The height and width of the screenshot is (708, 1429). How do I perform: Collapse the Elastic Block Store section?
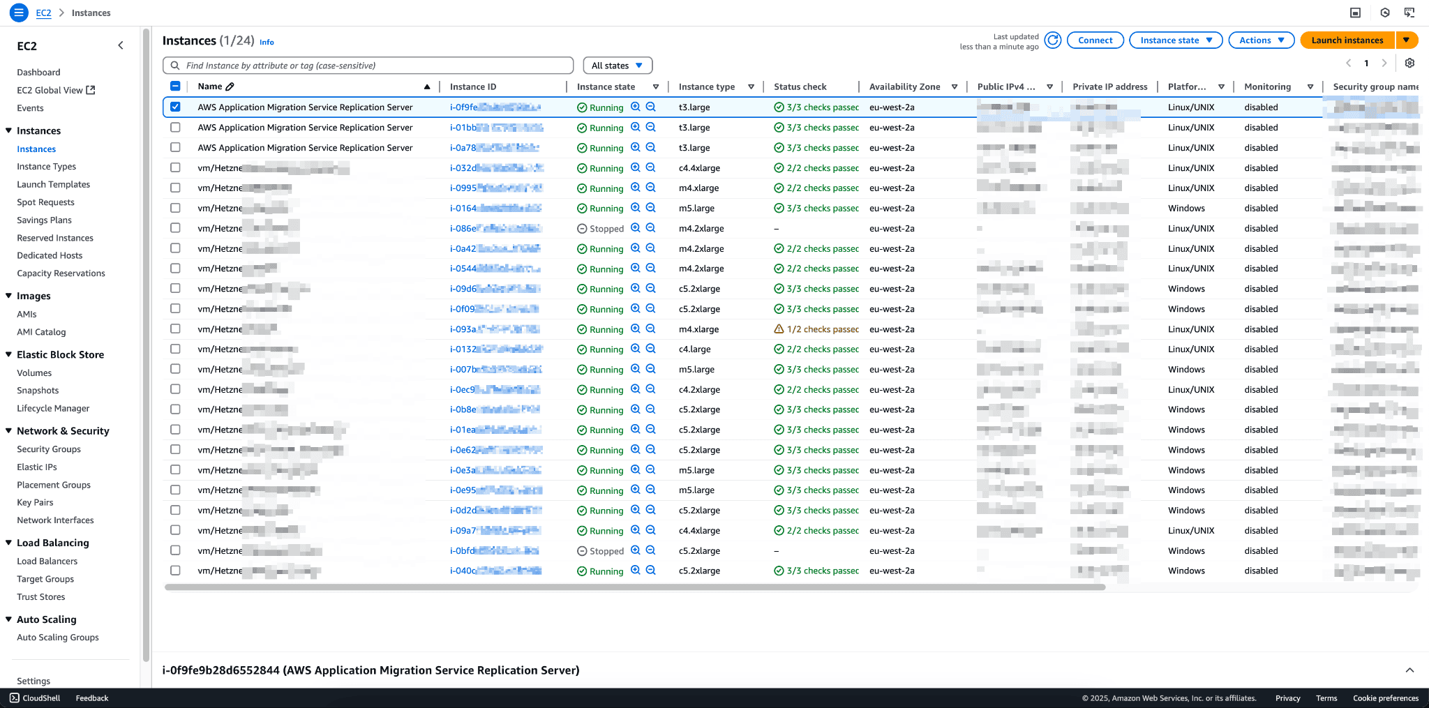(8, 354)
